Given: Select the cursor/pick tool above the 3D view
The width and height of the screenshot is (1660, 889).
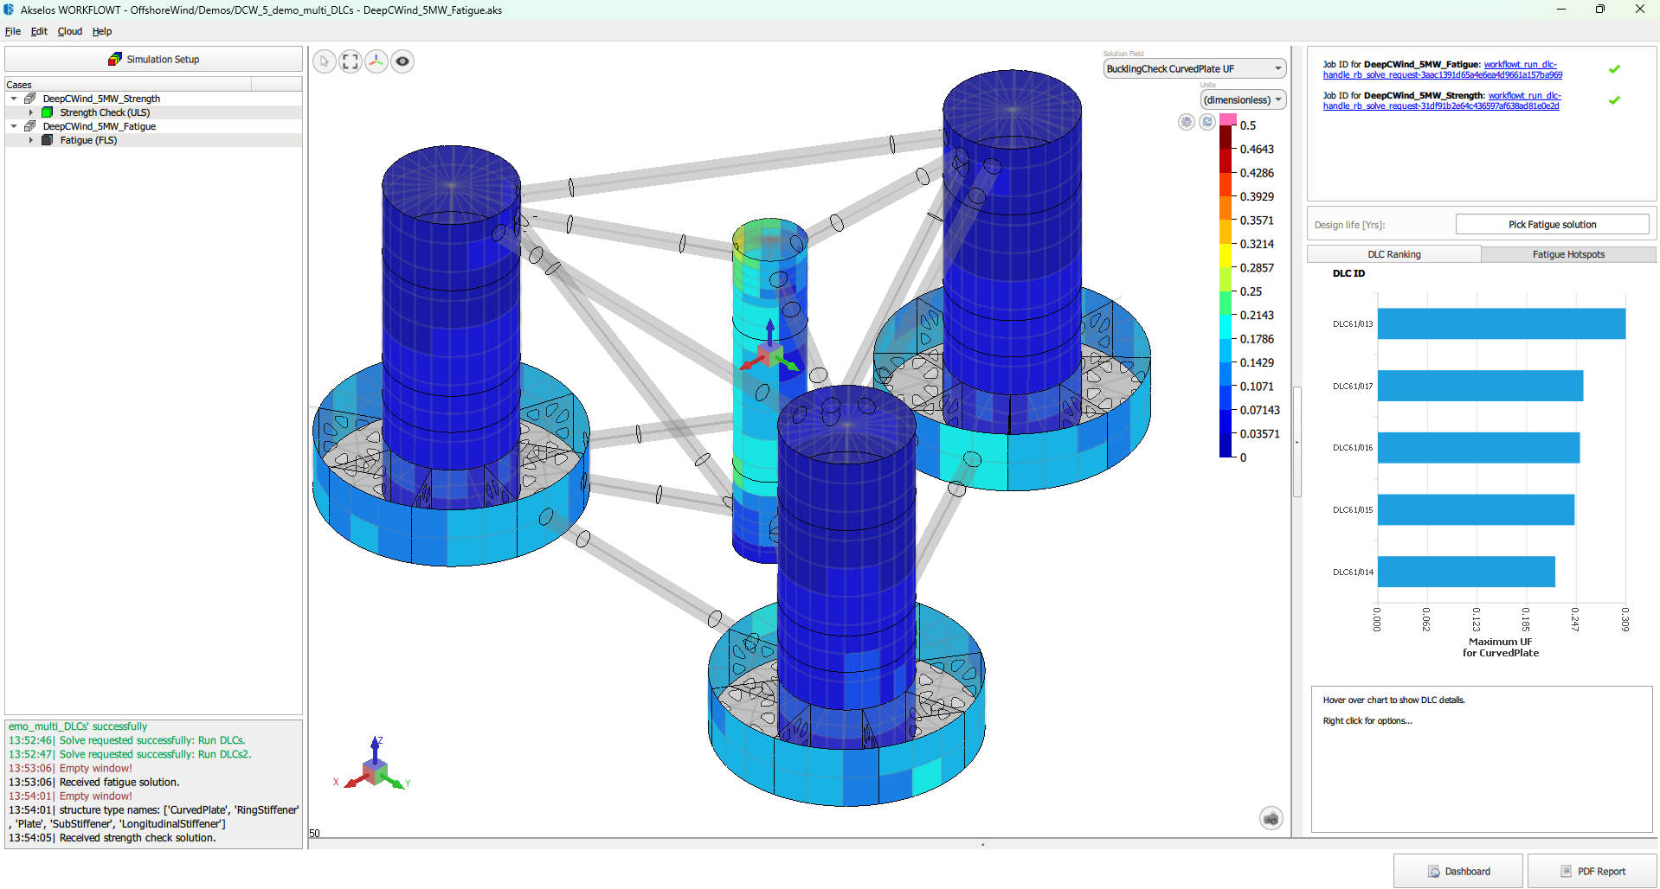Looking at the screenshot, I should coord(324,61).
